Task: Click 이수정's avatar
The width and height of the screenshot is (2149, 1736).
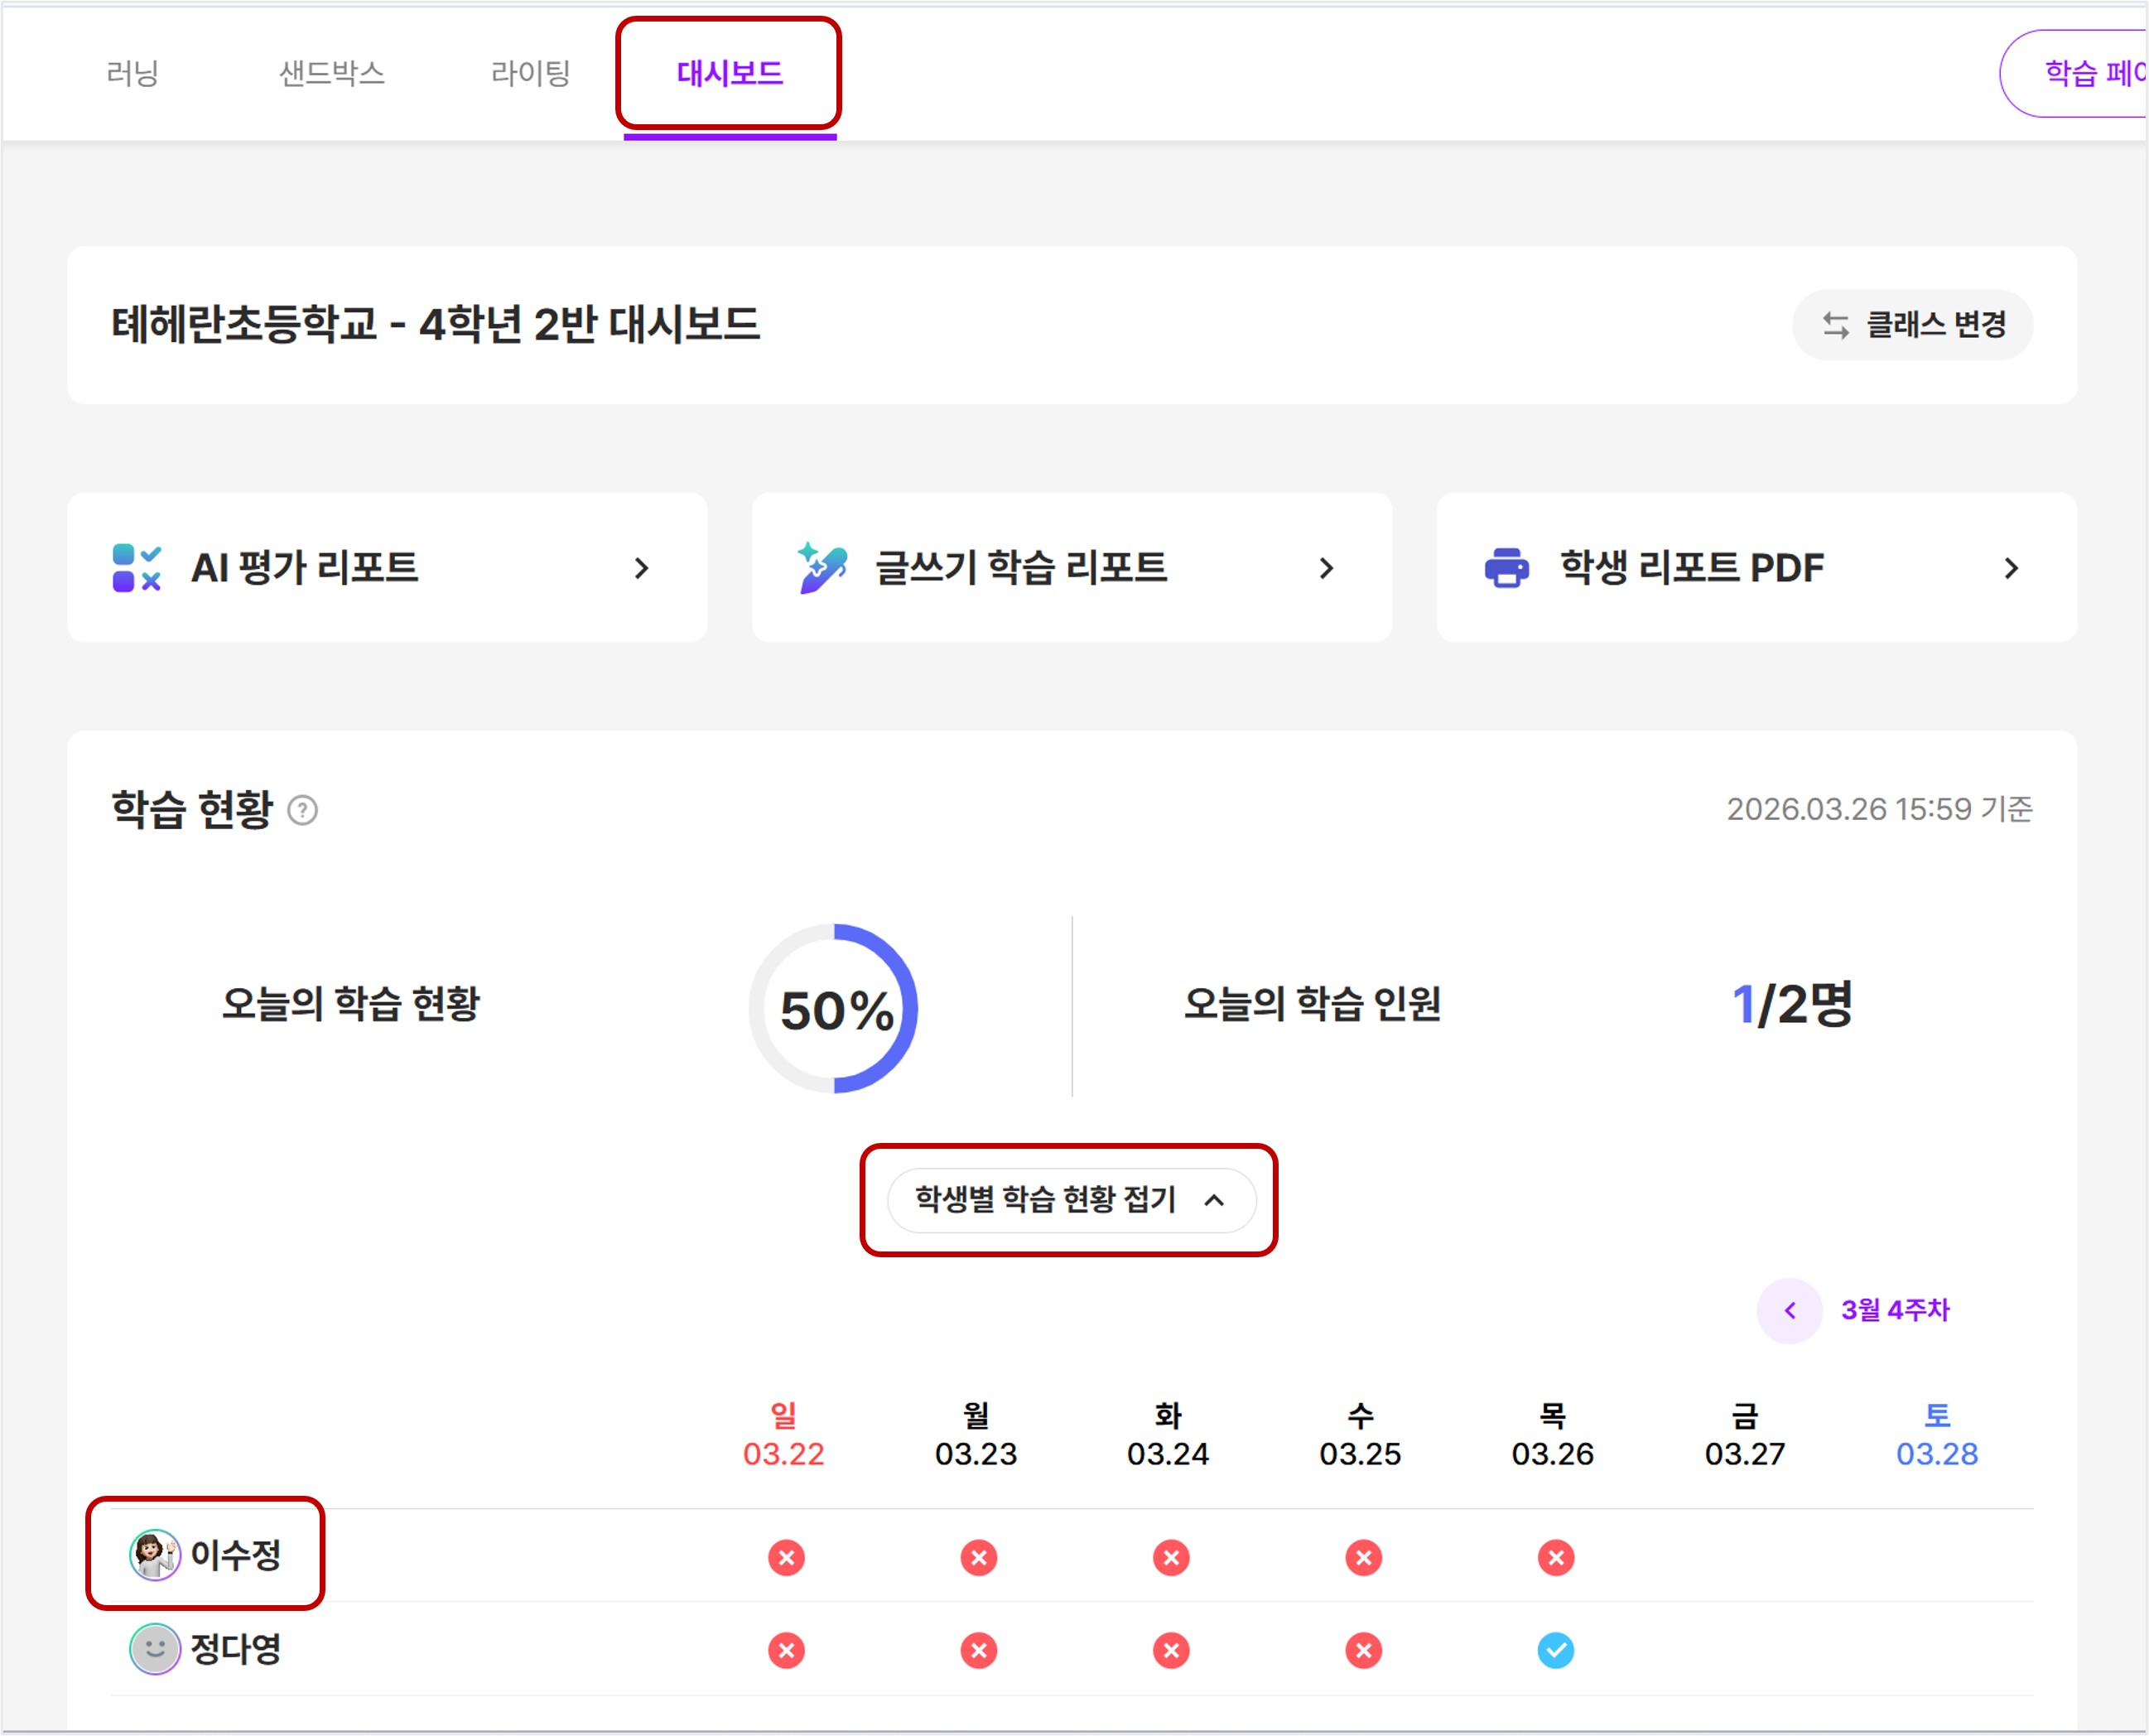Action: [155, 1554]
